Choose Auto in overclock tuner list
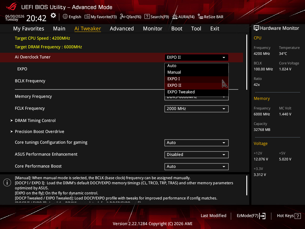Image resolution: width=305 pixels, height=229 pixels. [197, 66]
